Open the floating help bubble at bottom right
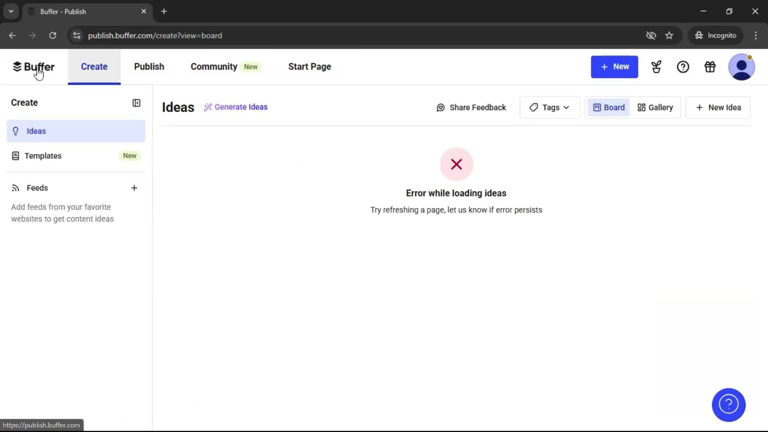This screenshot has width=768, height=432. pos(729,405)
